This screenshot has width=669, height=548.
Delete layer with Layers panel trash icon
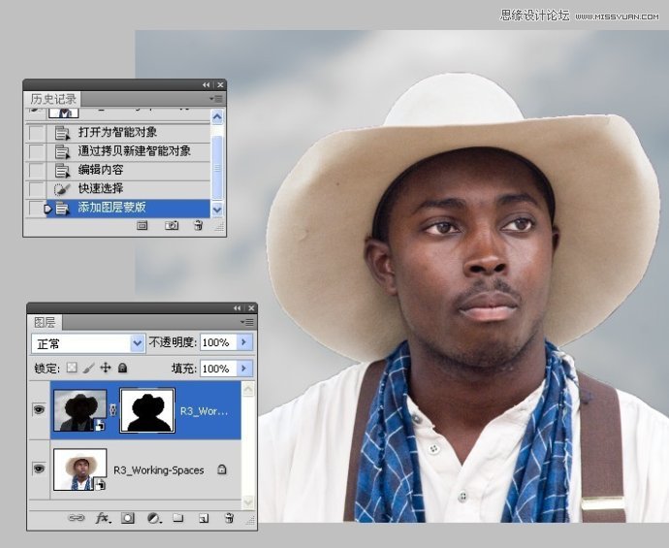pyautogui.click(x=229, y=518)
